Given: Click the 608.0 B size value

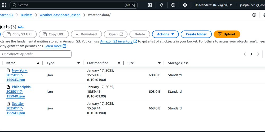Looking at the screenshot, I should pyautogui.click(x=154, y=92).
